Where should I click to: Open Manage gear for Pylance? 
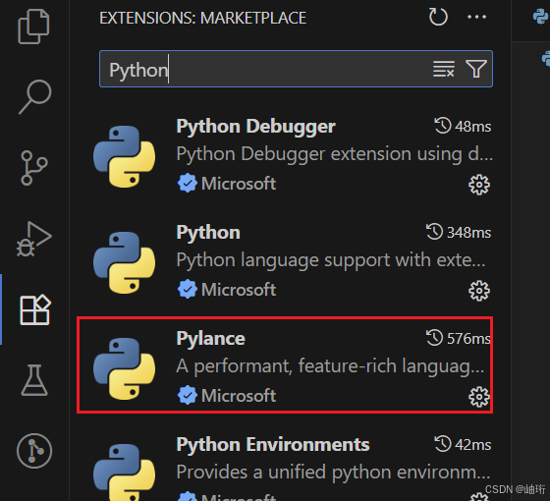(x=479, y=397)
